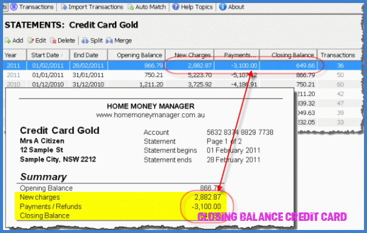Click the About info icon
This screenshot has height=233, width=367.
[223, 7]
